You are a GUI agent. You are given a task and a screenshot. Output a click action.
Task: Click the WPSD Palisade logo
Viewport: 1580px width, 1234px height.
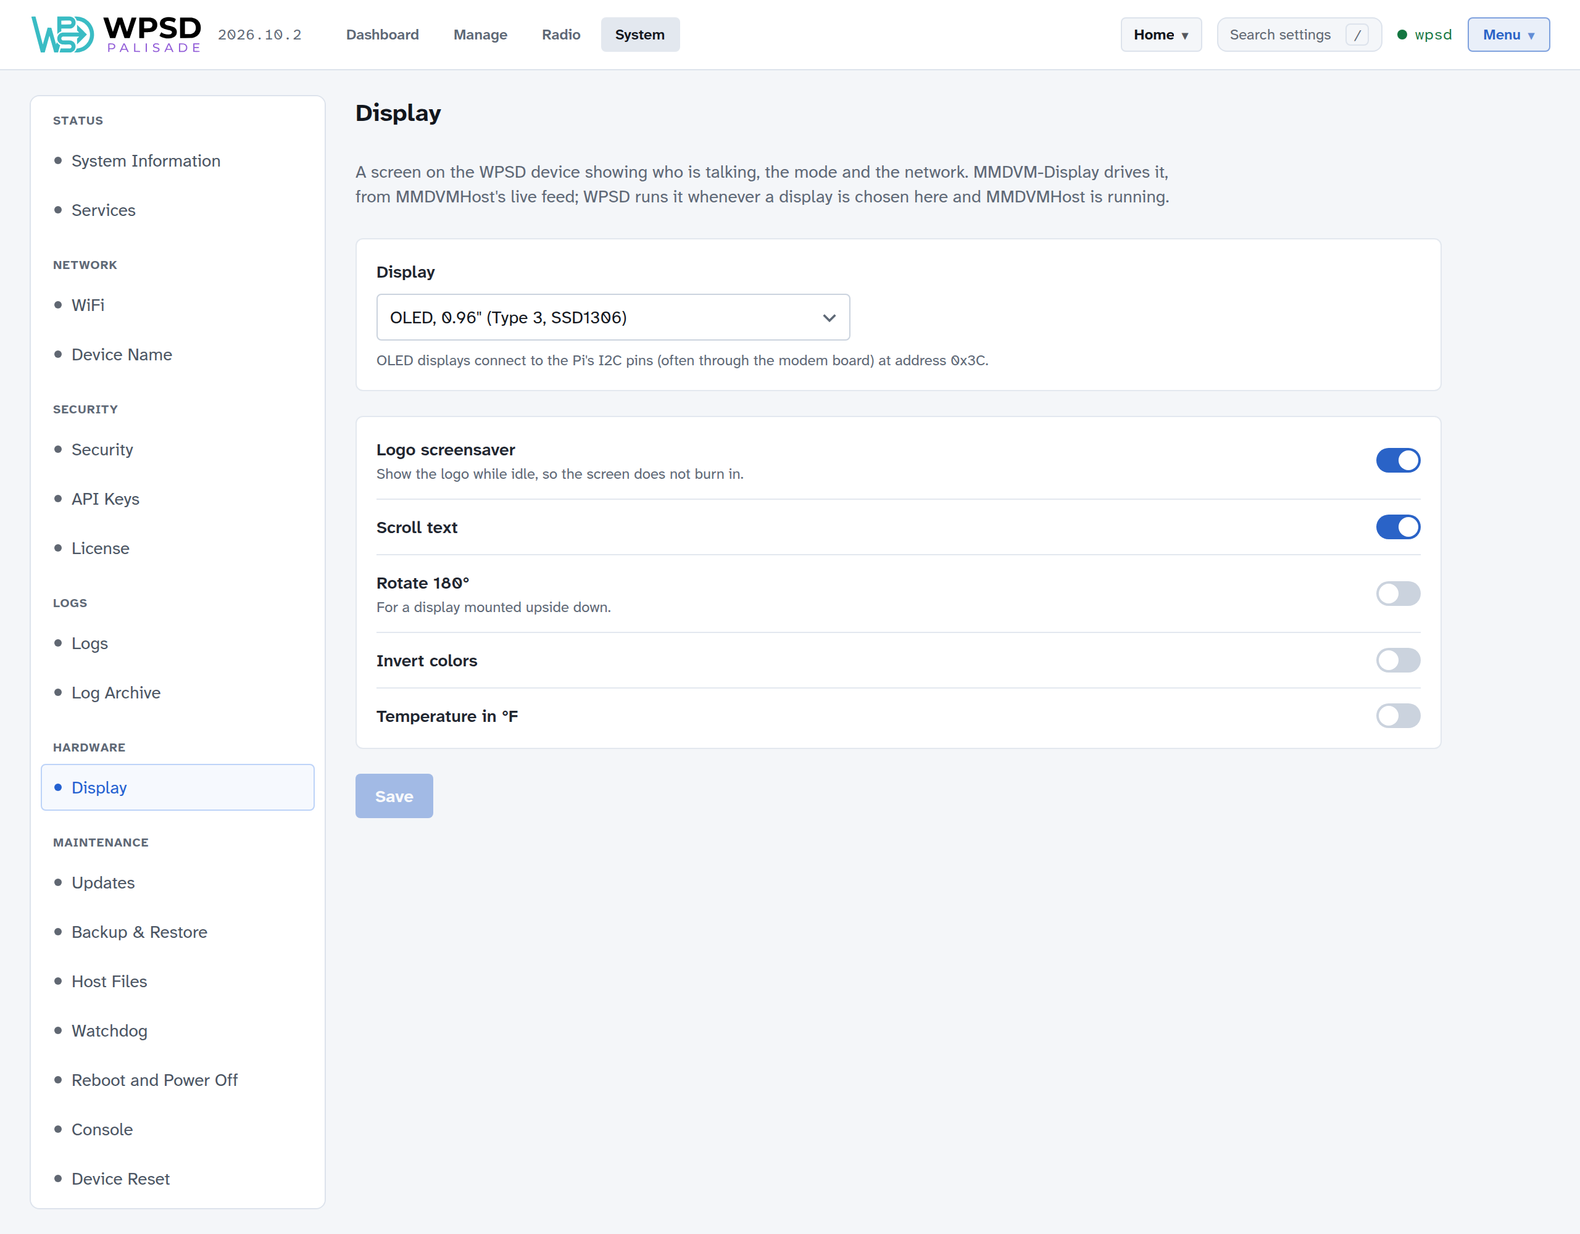pos(117,35)
